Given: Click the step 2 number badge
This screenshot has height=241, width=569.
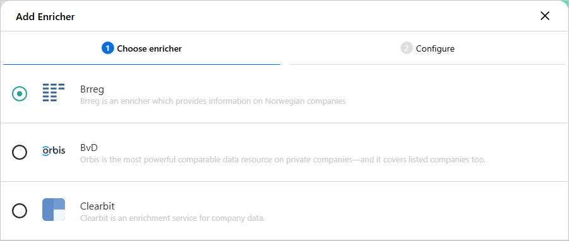Looking at the screenshot, I should [x=407, y=48].
